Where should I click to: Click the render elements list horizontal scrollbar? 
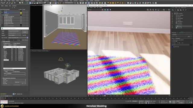point(15,68)
